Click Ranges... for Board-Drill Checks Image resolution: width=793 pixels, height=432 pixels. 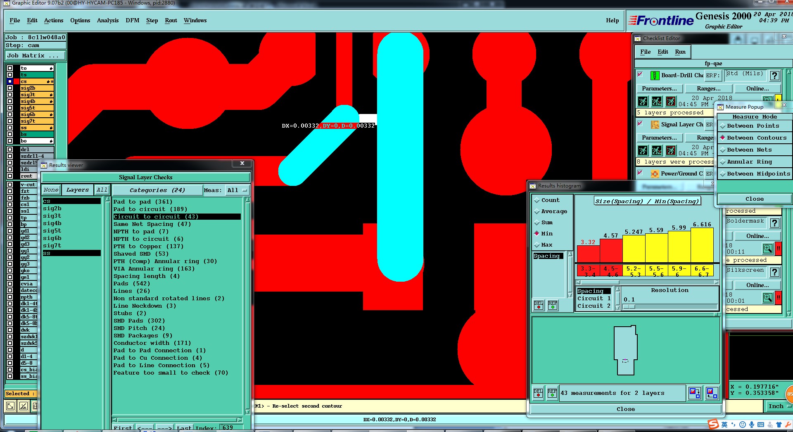(709, 89)
